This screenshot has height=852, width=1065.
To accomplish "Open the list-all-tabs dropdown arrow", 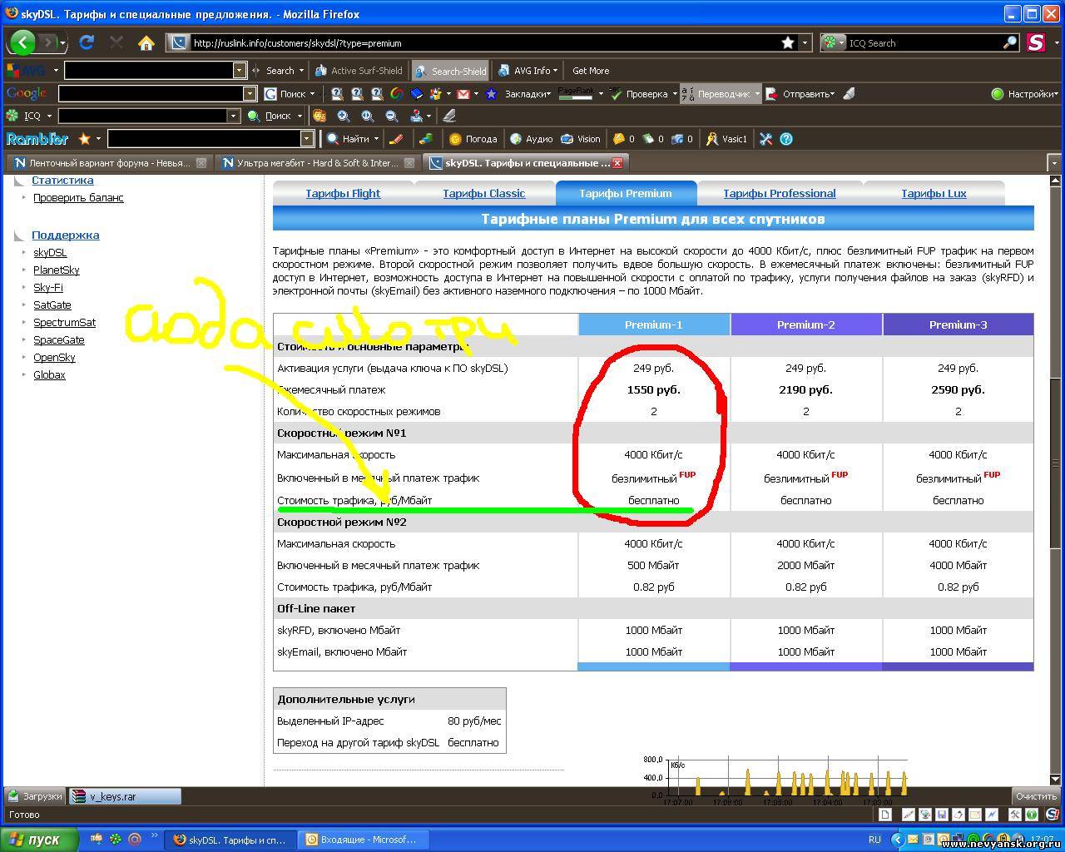I will 1054,163.
